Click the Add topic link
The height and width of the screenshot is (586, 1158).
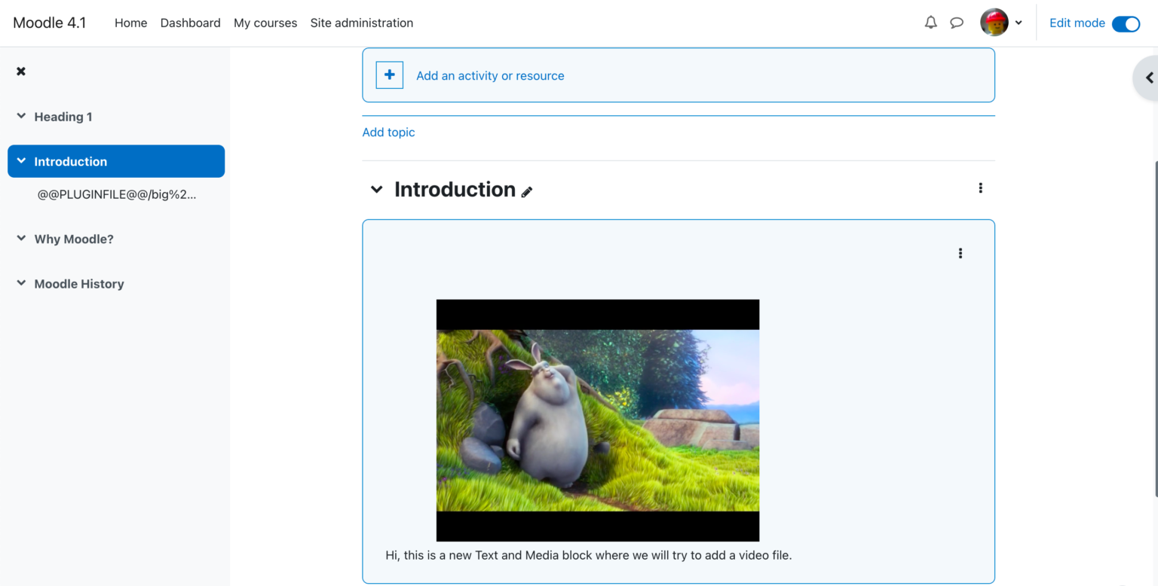pyautogui.click(x=388, y=132)
